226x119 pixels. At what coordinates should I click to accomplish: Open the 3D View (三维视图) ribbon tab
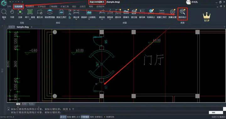pos(53,7)
